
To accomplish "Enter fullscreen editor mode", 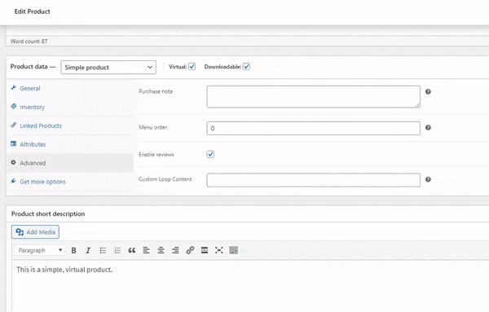I will click(x=219, y=250).
